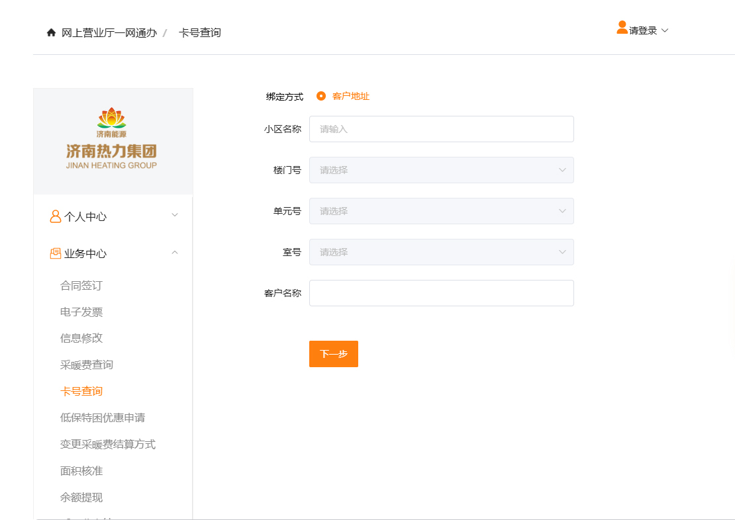Click the 小区名称 input field
Image resolution: width=735 pixels, height=520 pixels.
pyautogui.click(x=442, y=129)
